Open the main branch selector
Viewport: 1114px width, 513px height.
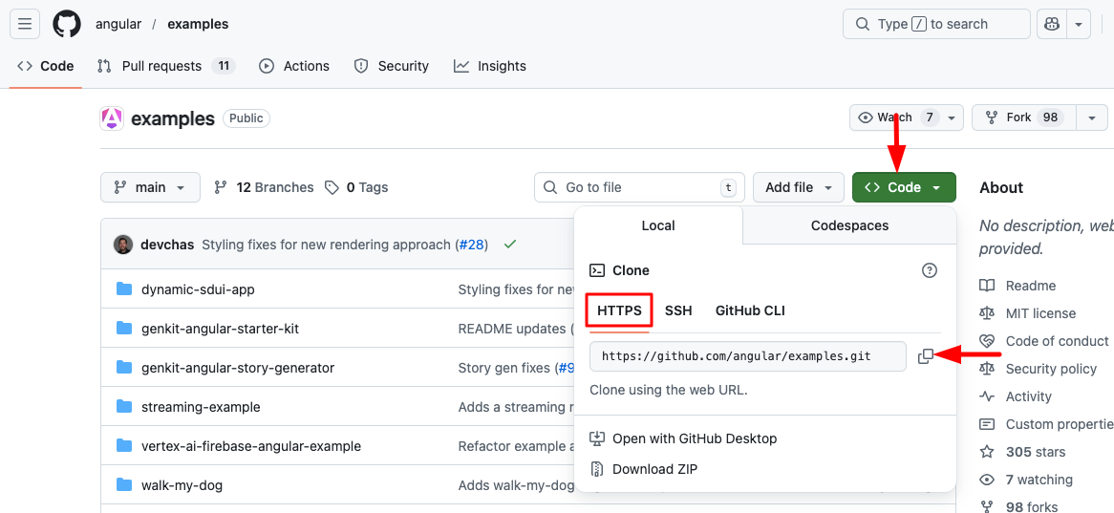150,187
